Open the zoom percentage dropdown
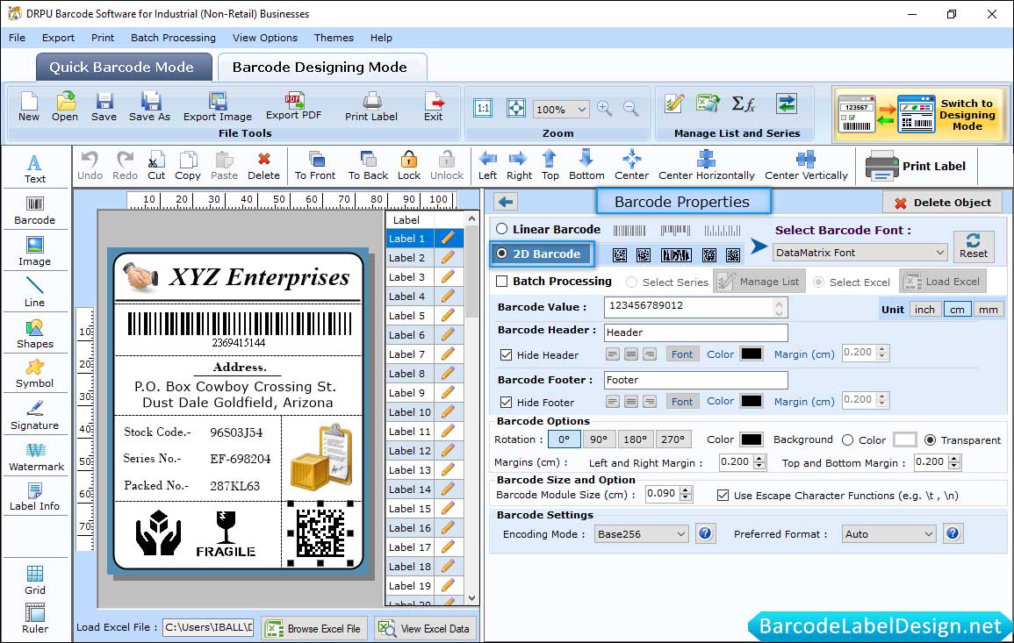 (x=581, y=109)
